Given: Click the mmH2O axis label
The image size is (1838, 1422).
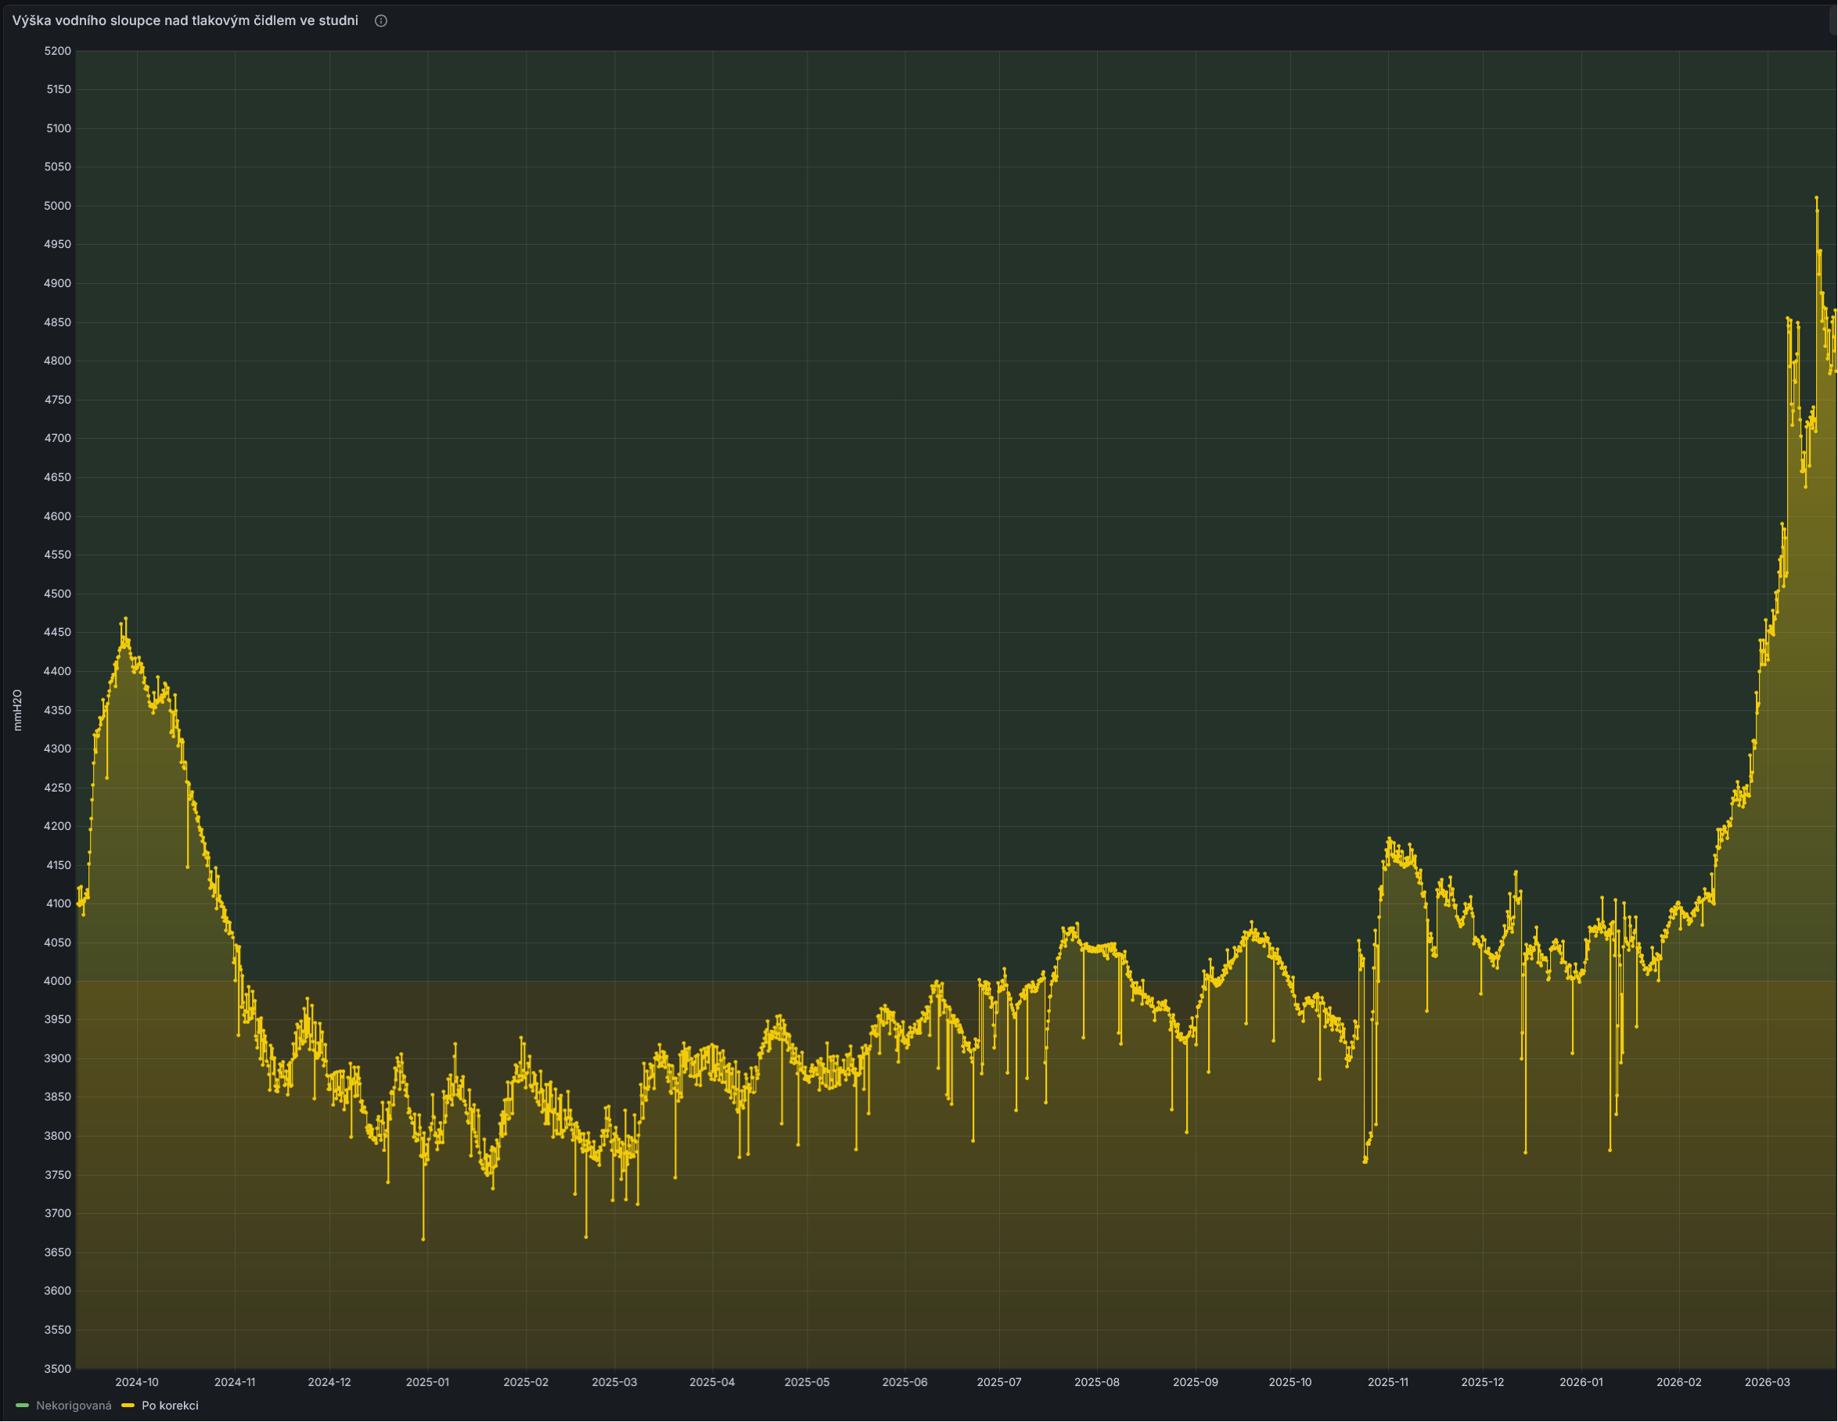Looking at the screenshot, I should point(18,709).
